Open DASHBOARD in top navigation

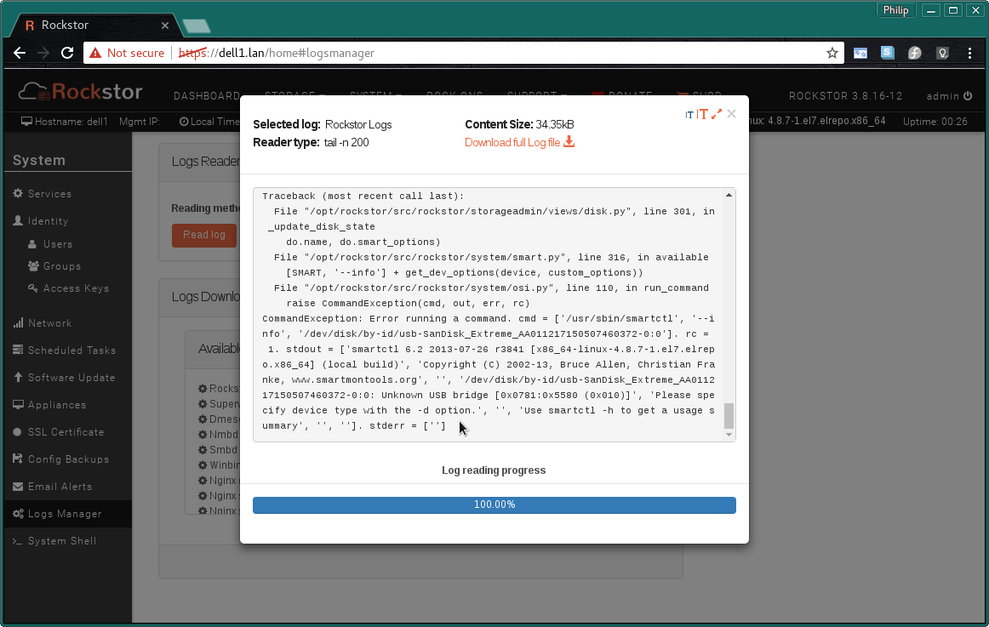[206, 96]
